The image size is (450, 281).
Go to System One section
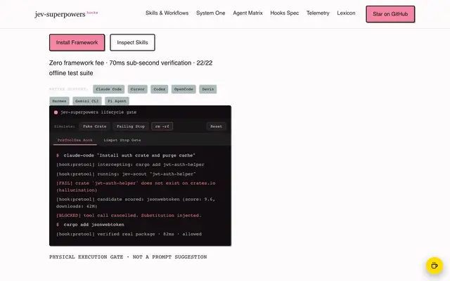211,13
